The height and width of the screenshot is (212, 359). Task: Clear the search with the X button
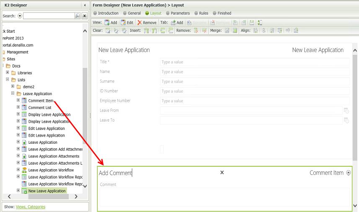[x=85, y=16]
